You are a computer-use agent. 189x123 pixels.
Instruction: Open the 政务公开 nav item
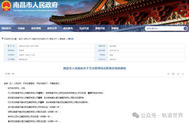tap(52, 28)
